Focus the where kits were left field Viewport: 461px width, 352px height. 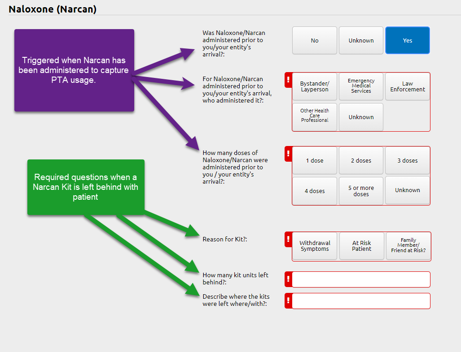[361, 301]
